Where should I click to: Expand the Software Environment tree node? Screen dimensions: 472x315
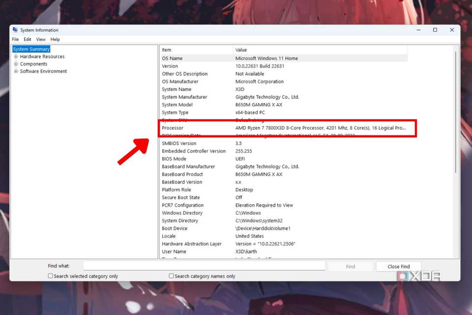(16, 71)
